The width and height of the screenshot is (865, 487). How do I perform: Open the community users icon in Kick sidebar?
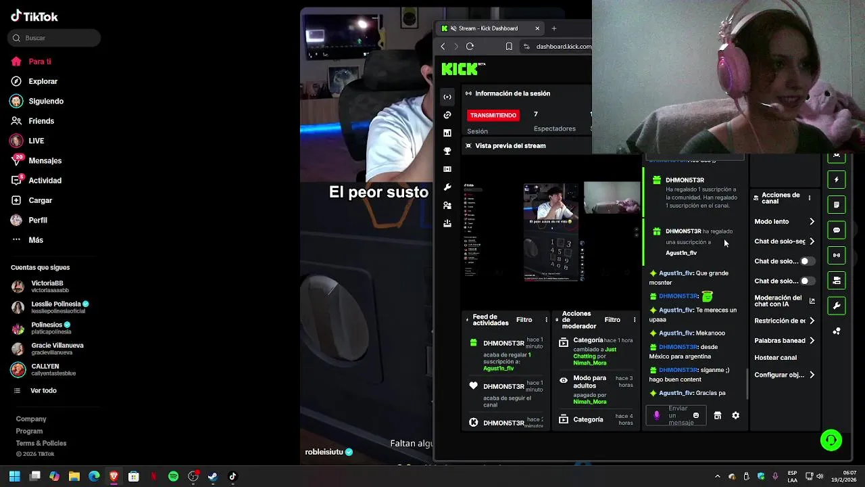coord(447,205)
